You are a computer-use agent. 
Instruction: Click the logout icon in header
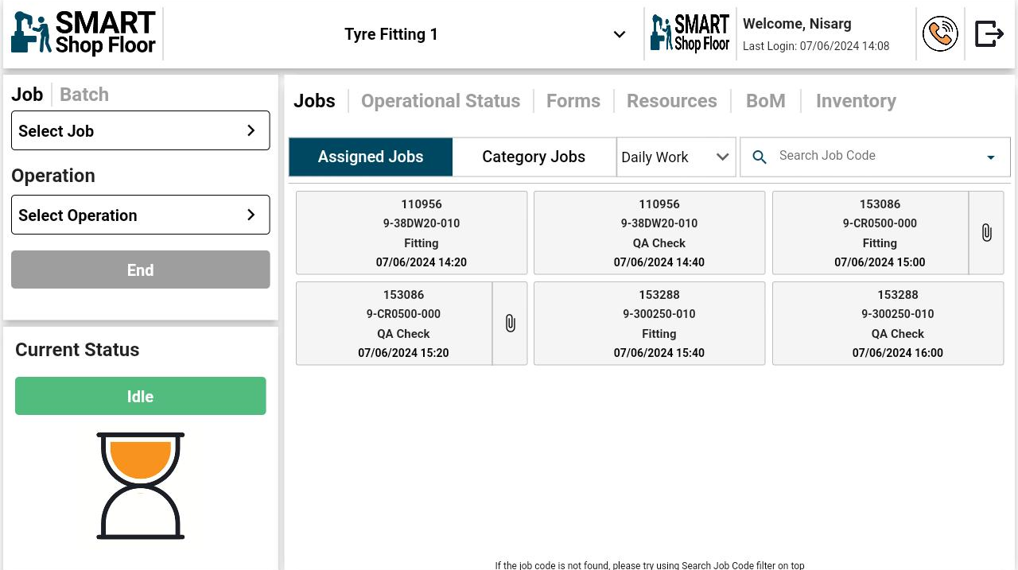(989, 34)
